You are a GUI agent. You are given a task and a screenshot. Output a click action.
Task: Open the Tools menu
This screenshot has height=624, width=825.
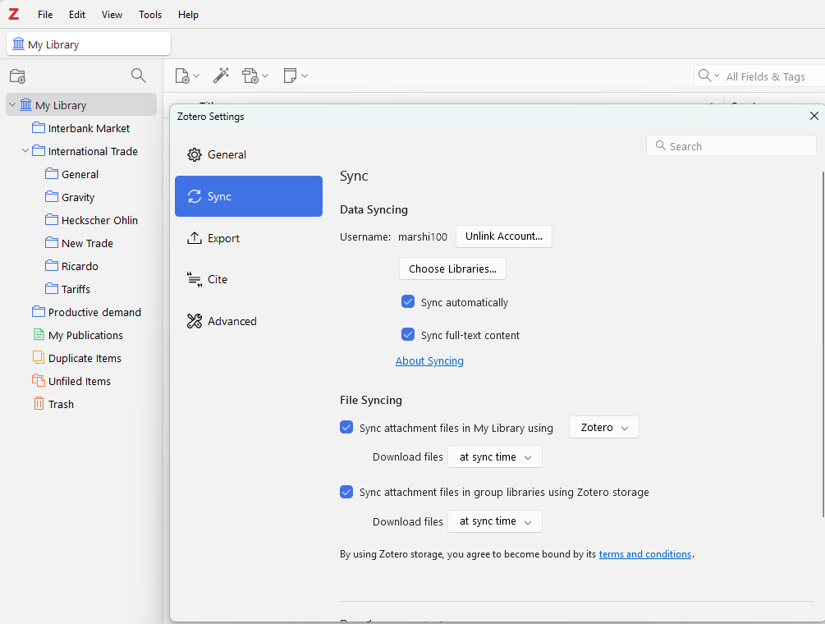[150, 15]
